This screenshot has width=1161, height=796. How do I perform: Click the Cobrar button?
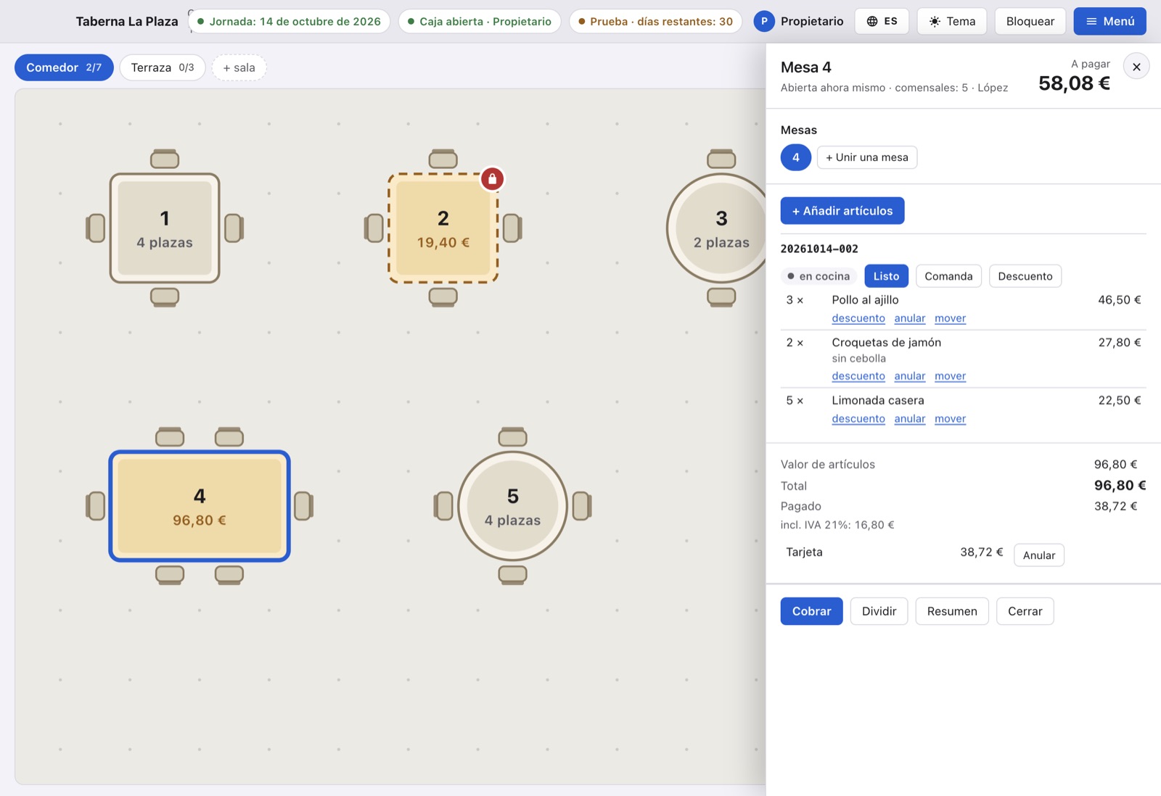(811, 611)
